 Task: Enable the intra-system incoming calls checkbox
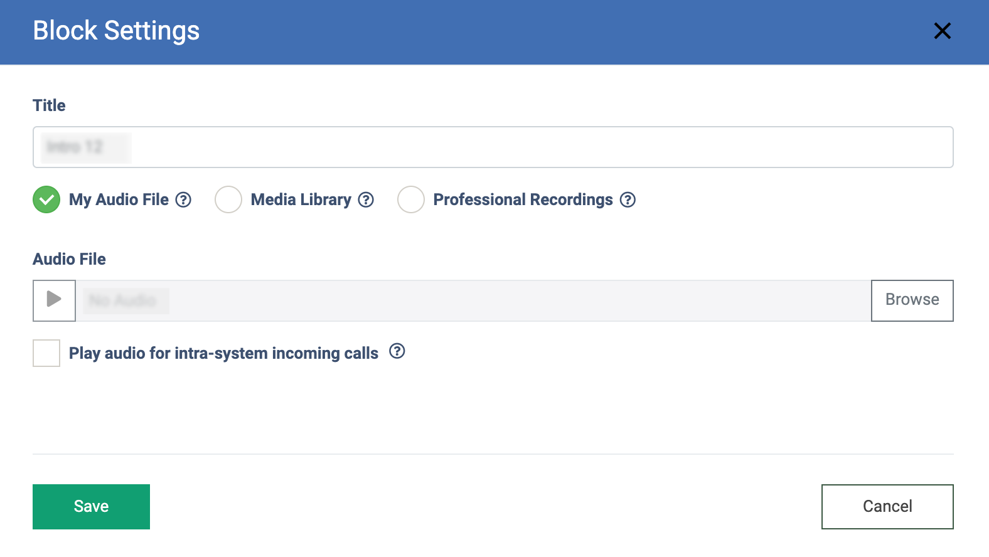coord(46,353)
